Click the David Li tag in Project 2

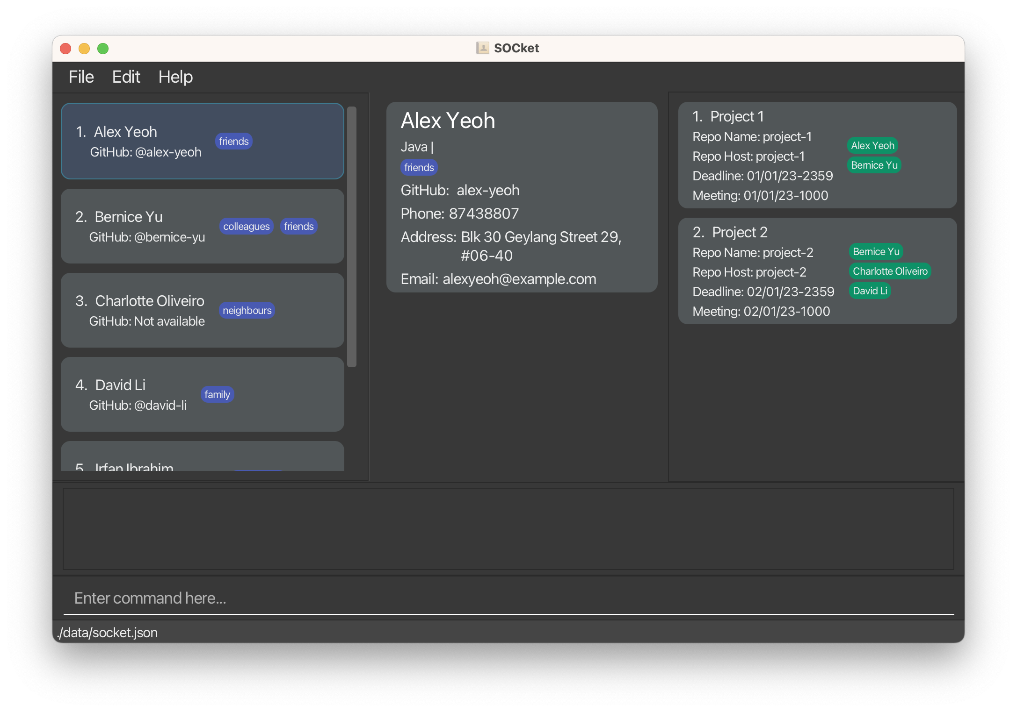[x=870, y=291]
